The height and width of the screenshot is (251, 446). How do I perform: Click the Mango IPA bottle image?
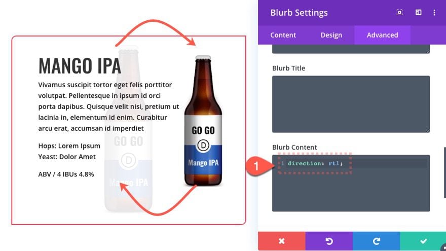click(x=203, y=121)
